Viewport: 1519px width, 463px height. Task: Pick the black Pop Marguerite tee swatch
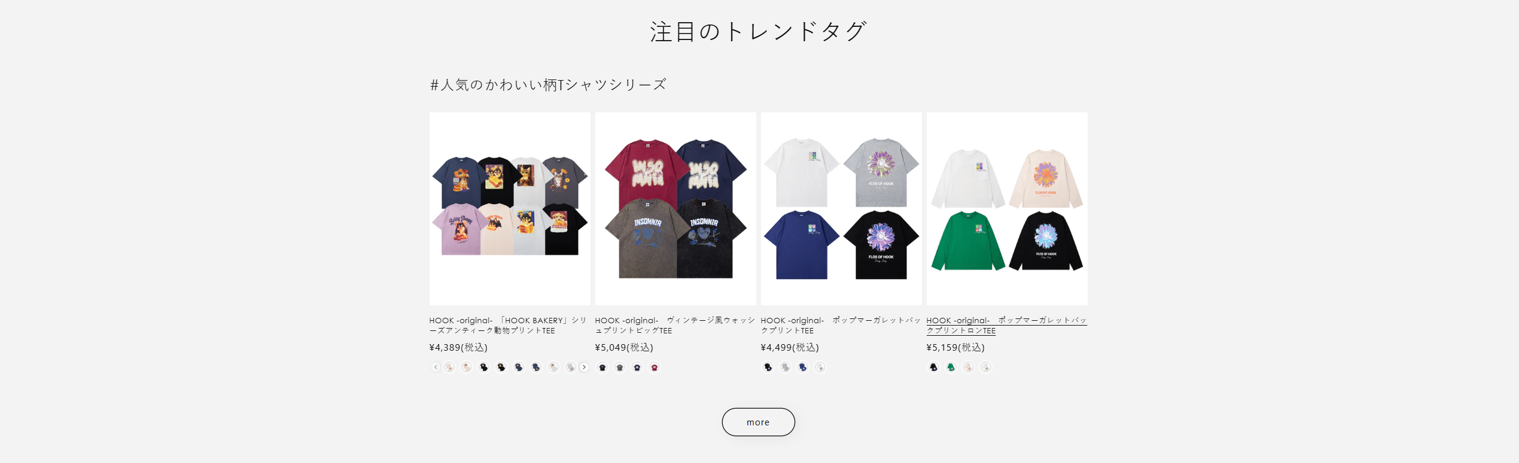click(x=768, y=367)
